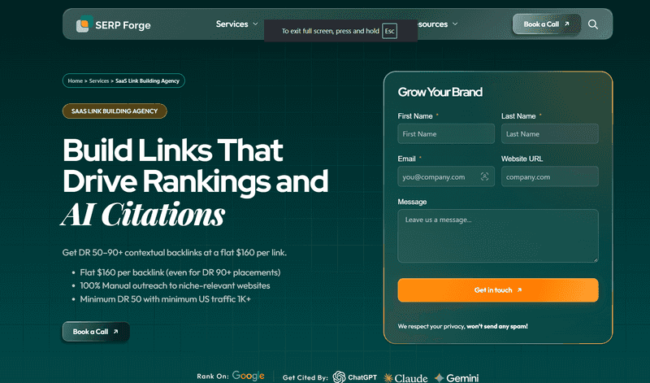Click 'Get DR 50–90+ contextual backlinks' sentence
650x383 pixels.
(x=174, y=252)
